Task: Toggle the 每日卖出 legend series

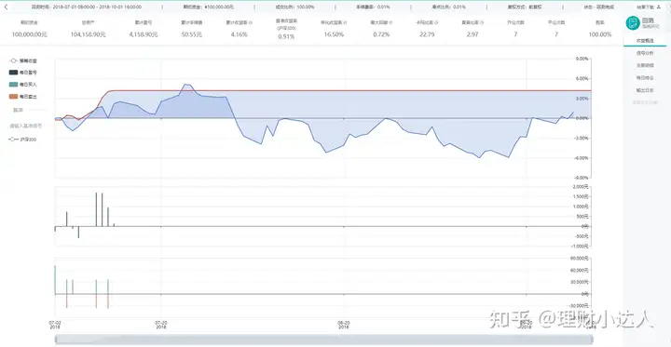Action: [x=22, y=97]
